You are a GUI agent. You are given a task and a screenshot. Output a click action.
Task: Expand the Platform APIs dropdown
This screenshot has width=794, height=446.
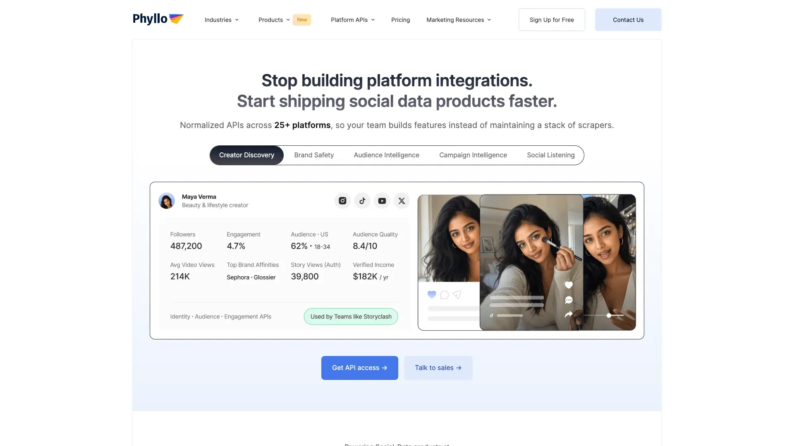[x=353, y=20]
